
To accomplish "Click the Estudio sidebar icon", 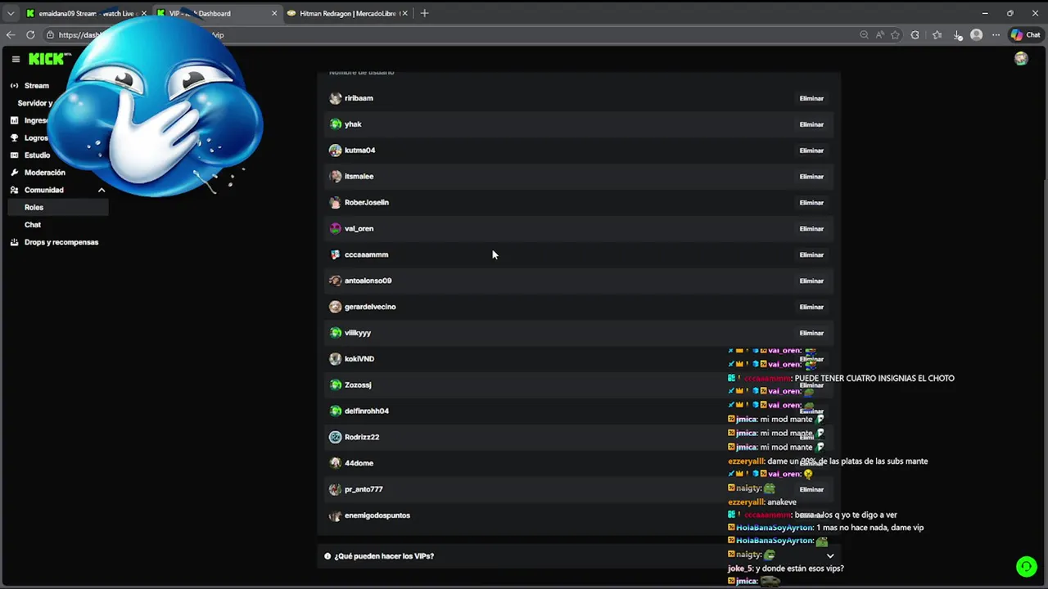I will click(x=15, y=155).
